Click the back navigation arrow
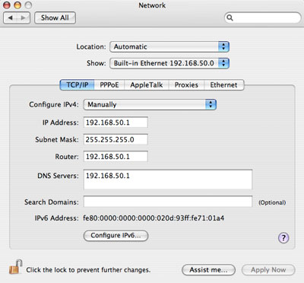 pyautogui.click(x=11, y=17)
